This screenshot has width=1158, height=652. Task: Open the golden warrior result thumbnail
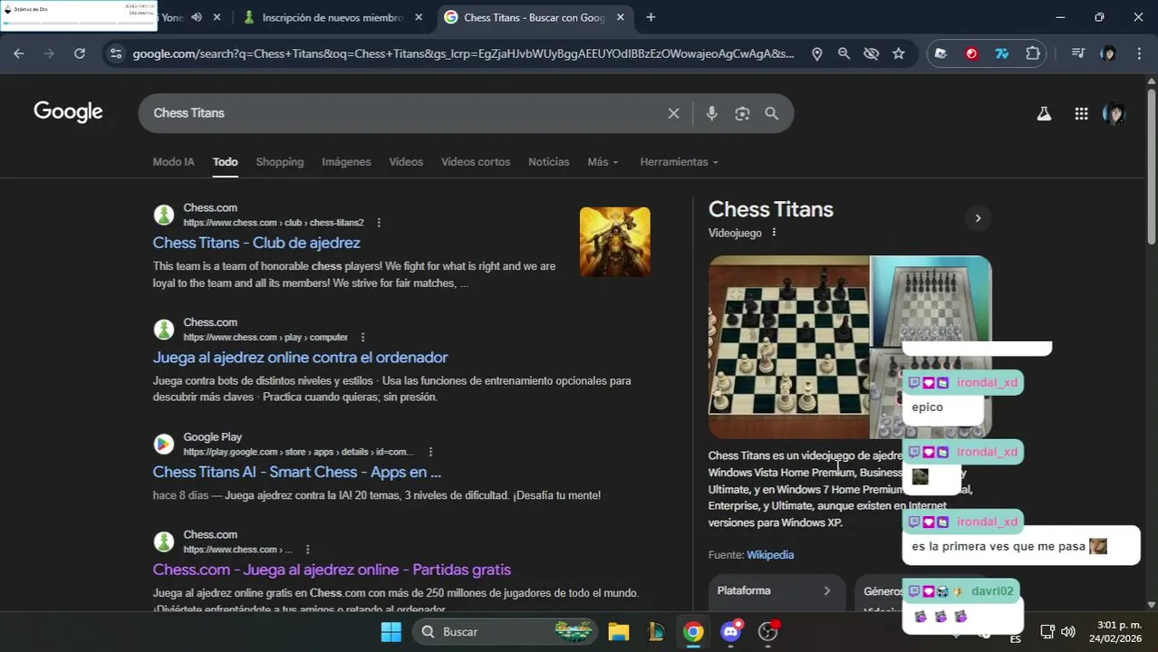click(614, 242)
